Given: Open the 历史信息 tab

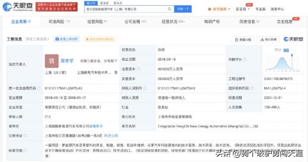Looking at the screenshot, I should [249, 22].
